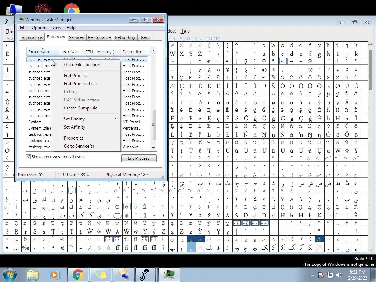Viewport: 376px width, 282px height.
Task: Click the Task Manager title bar icon
Action: point(21,20)
